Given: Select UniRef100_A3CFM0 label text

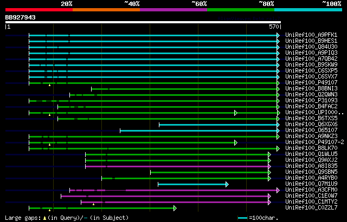Looking at the screenshot, I should tap(311, 190).
